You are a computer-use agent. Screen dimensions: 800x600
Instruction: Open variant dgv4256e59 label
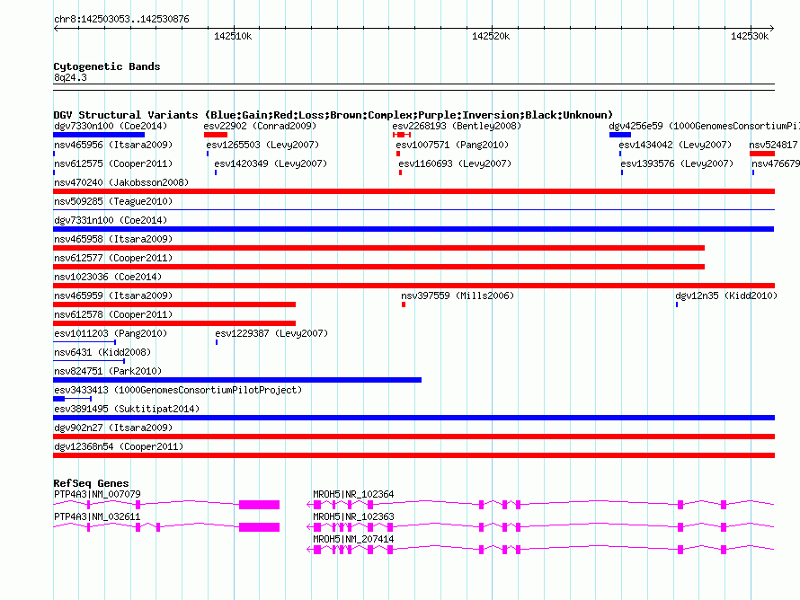[704, 126]
